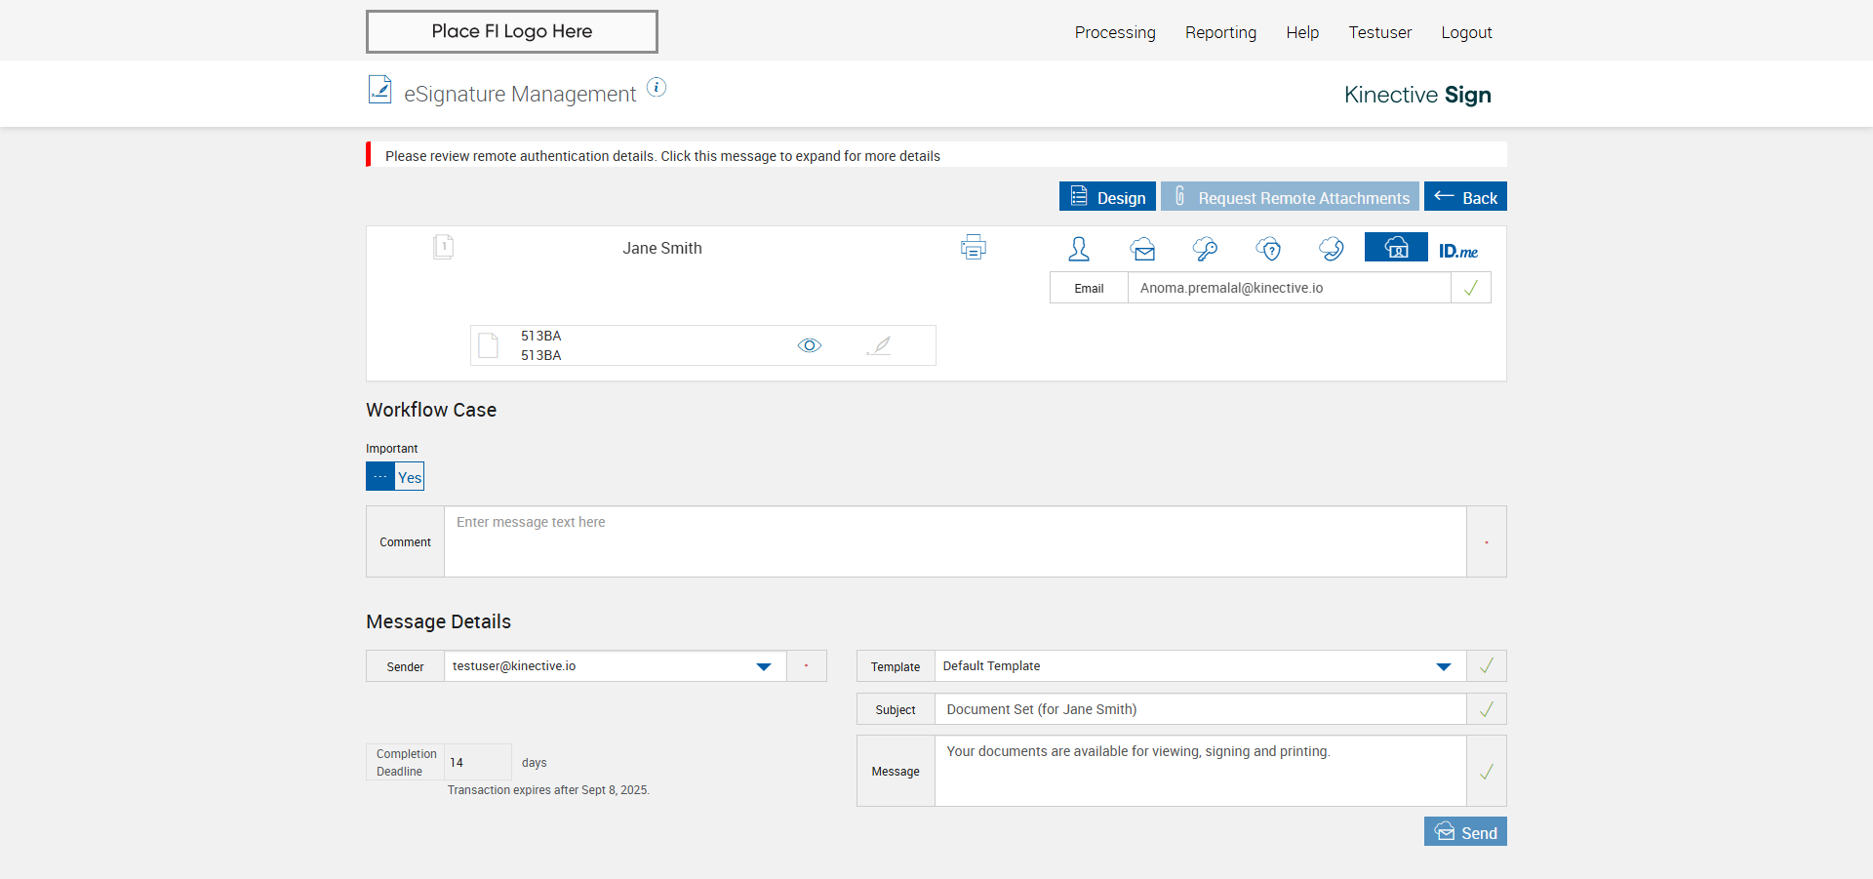Click the cloud ID photo authentication icon
The width and height of the screenshot is (1873, 879).
coord(1396,248)
